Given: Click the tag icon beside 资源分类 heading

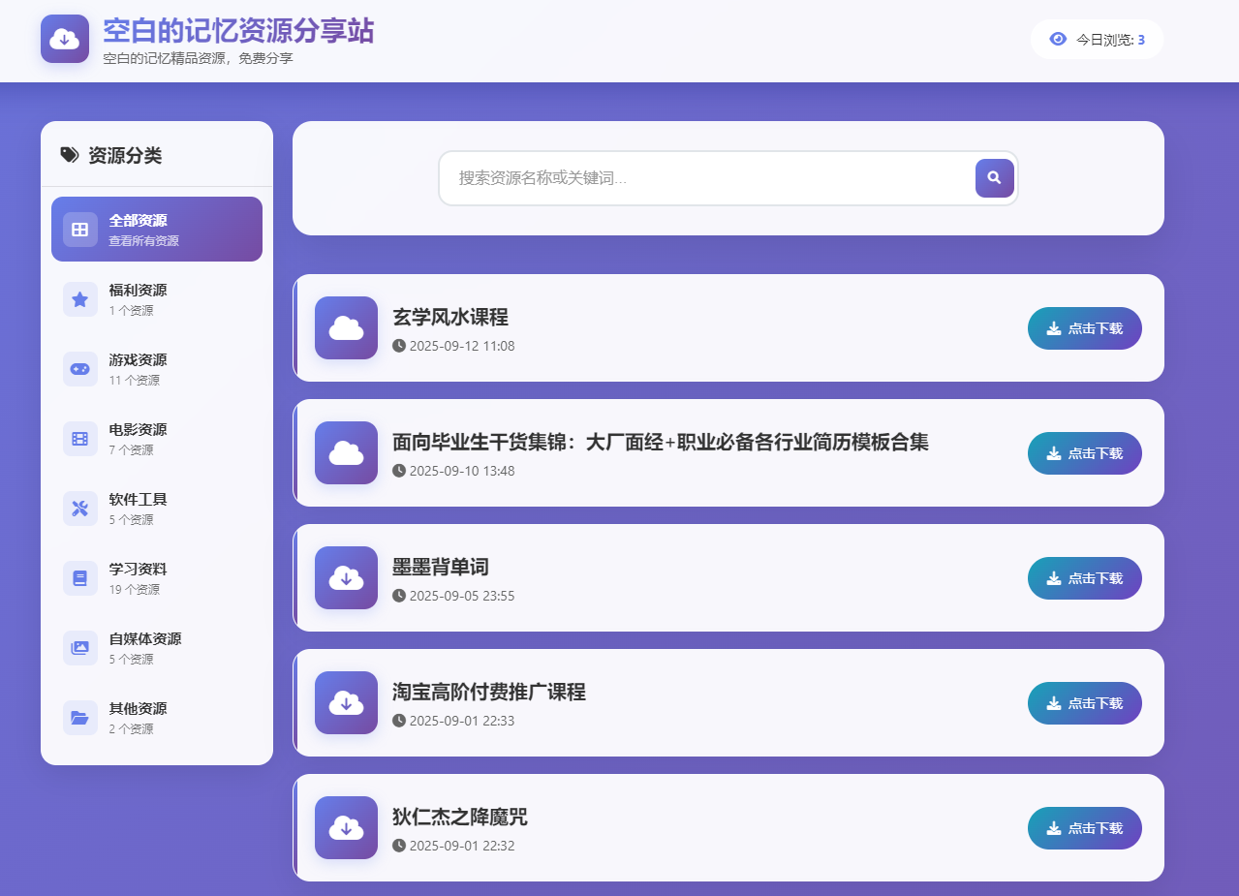Looking at the screenshot, I should tap(68, 154).
